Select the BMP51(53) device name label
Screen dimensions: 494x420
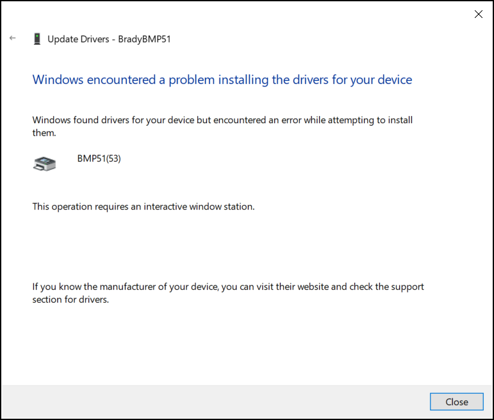(99, 159)
